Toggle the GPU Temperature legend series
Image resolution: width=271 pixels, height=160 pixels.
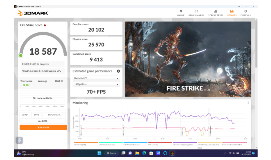click(x=135, y=144)
